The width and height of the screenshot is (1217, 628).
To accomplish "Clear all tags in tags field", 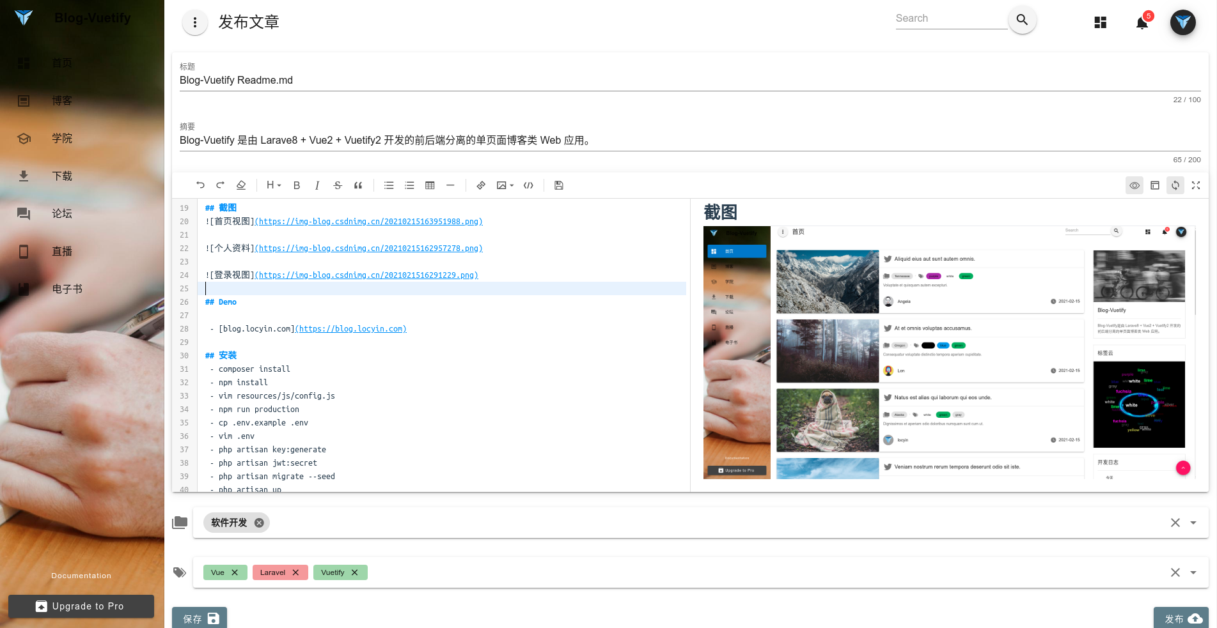I will click(1175, 572).
